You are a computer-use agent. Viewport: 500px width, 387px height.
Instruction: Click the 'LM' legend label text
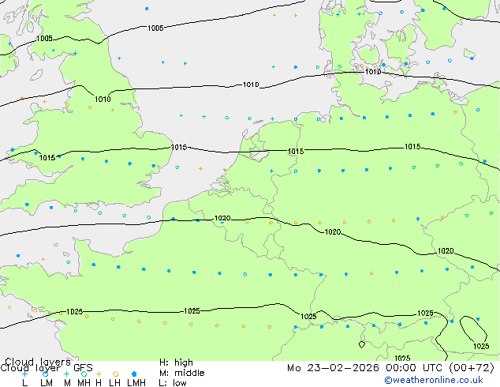pos(47,382)
